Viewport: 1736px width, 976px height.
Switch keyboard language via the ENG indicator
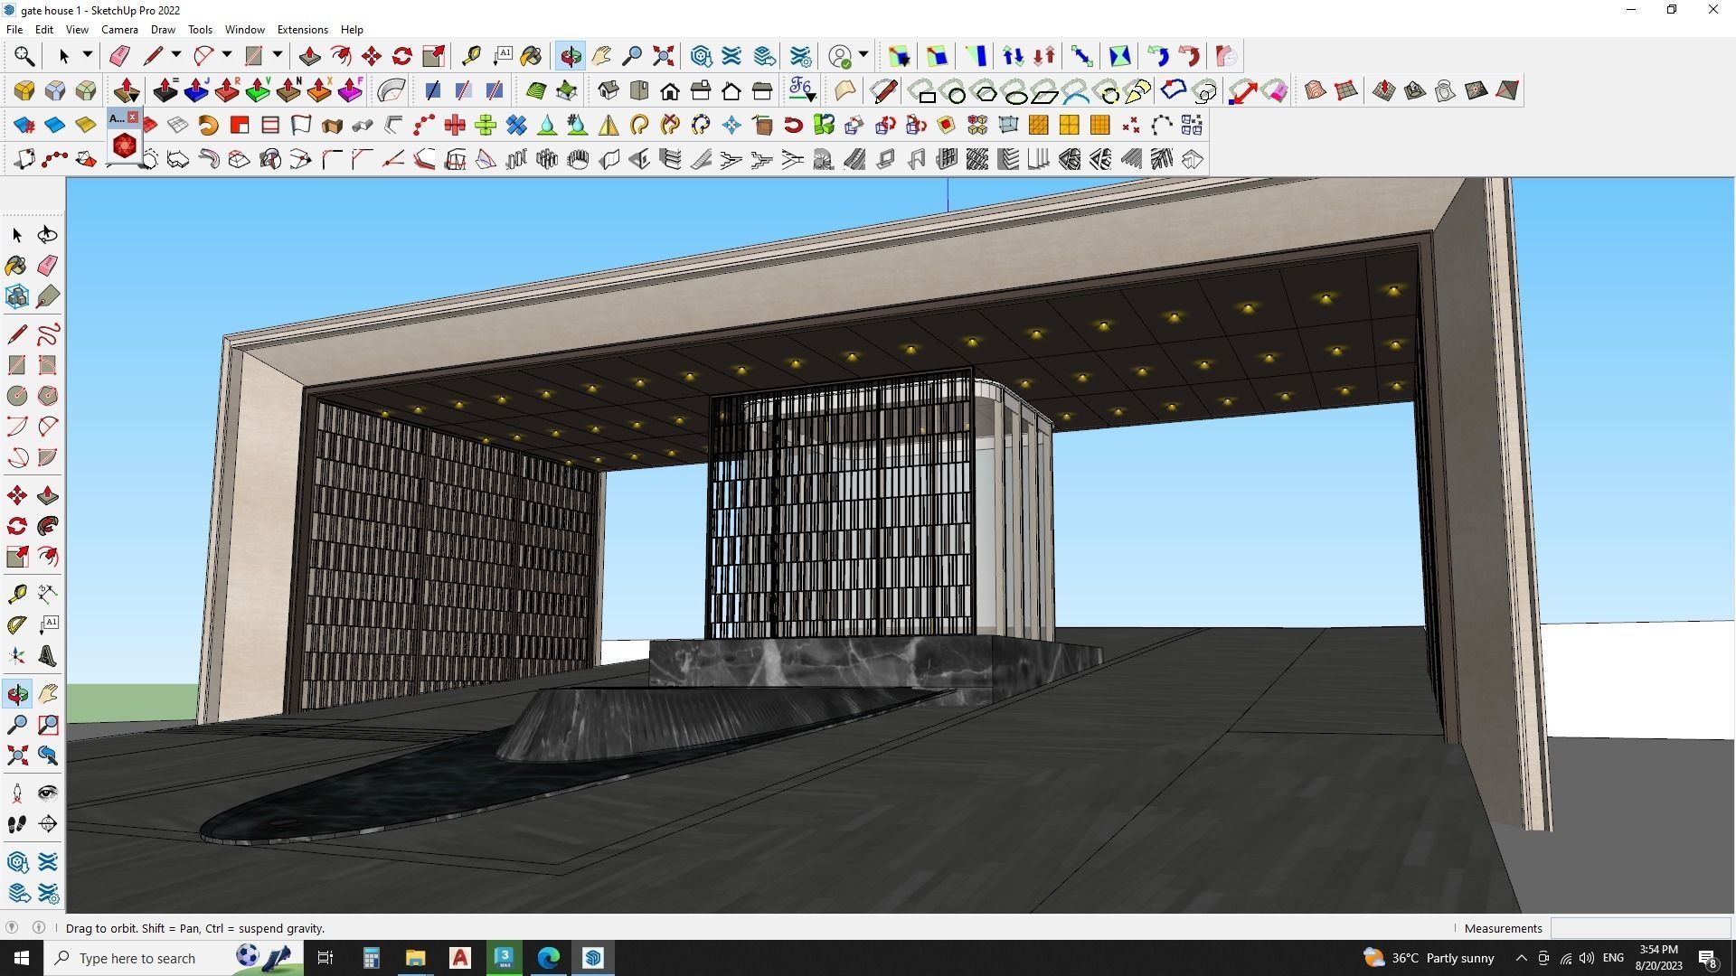tap(1613, 958)
